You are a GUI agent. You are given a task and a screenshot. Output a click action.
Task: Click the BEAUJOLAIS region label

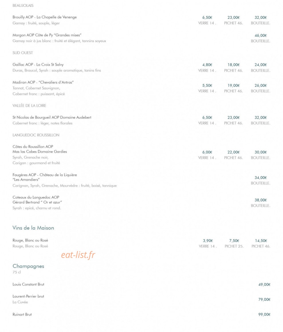pos(23,5)
